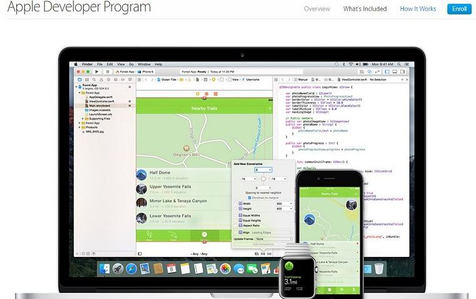Select the Lower Yosemite Falls trail row
Viewport: 476px width, 299px height.
[184, 218]
